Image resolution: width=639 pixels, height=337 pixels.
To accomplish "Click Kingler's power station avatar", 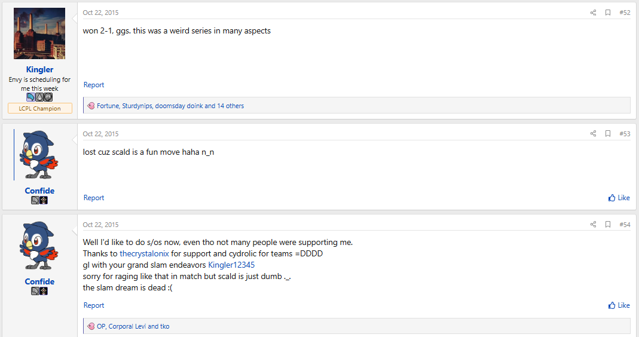I will pos(39,33).
